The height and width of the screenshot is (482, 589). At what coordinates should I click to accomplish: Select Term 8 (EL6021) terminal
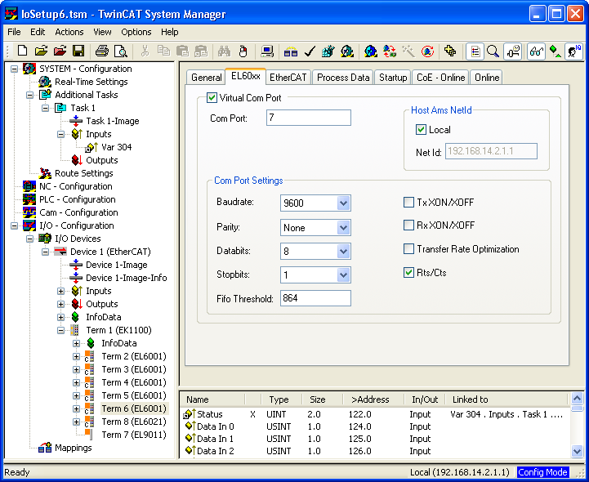click(x=134, y=422)
